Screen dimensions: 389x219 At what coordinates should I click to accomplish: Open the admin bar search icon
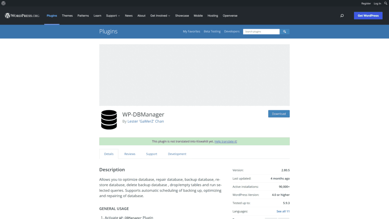386,3
